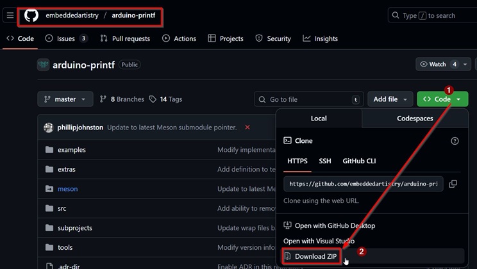Choose Open with GitHub Desktop

click(x=329, y=225)
